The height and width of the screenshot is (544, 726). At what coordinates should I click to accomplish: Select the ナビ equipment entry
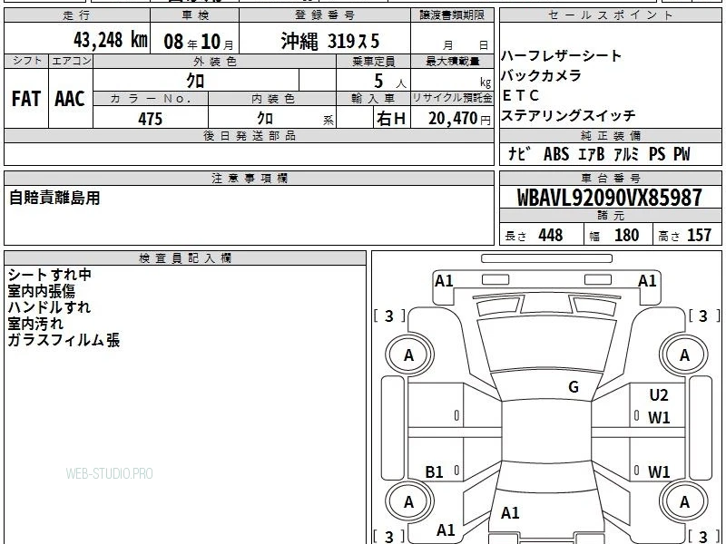518,153
